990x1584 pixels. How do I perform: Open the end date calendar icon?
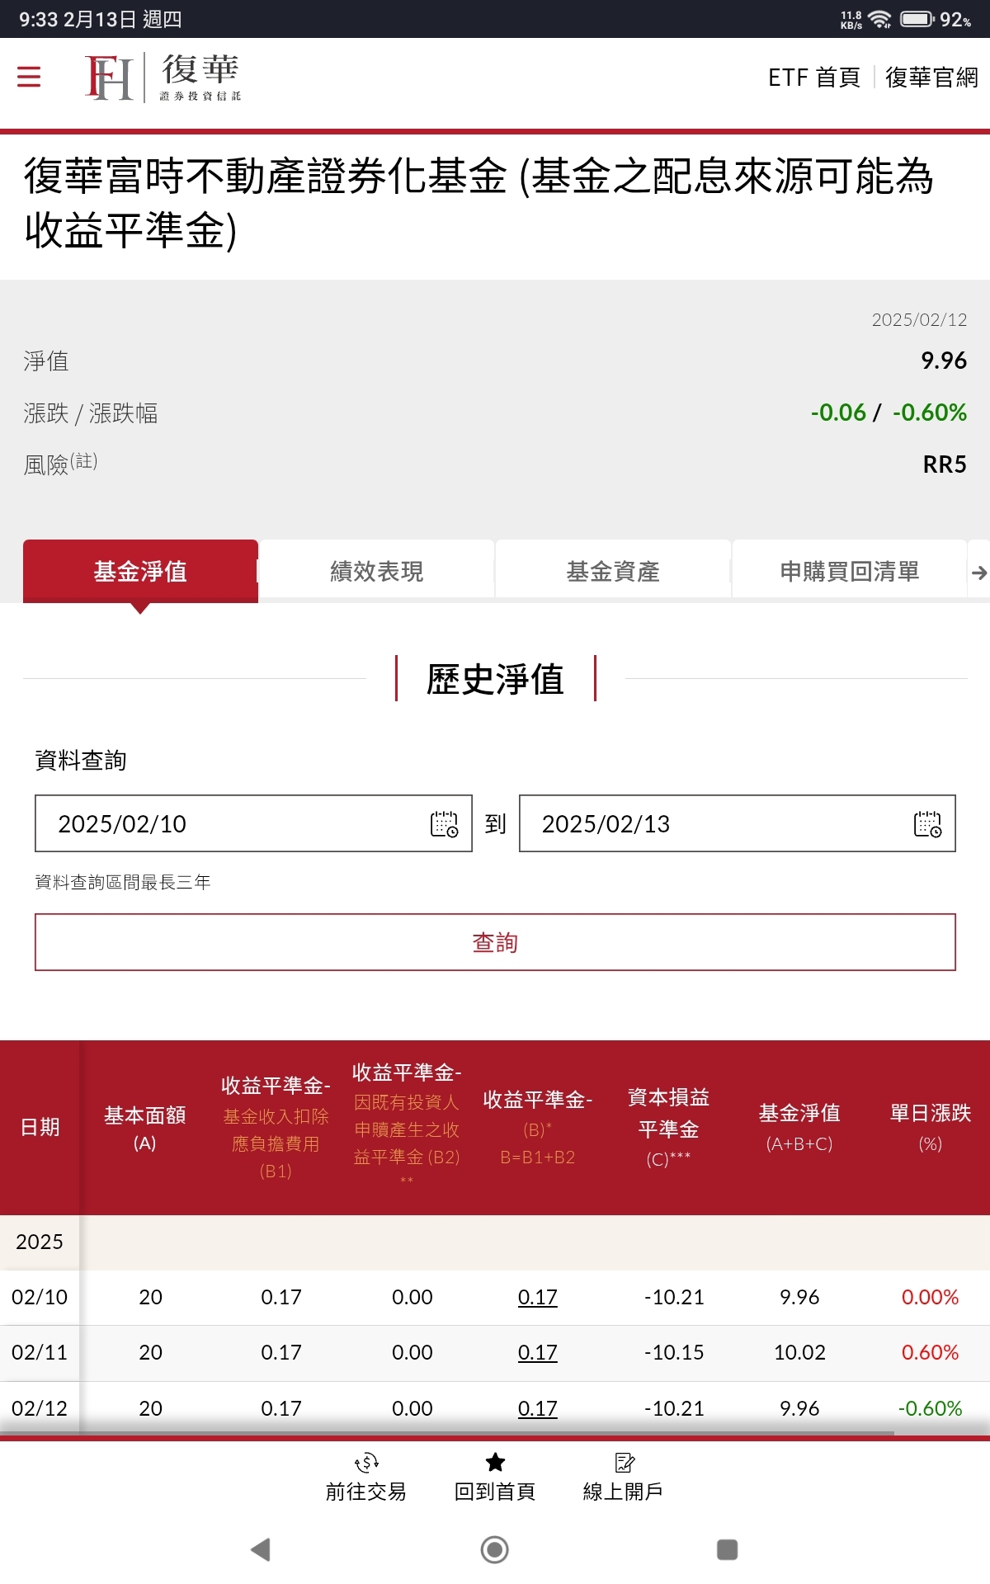click(928, 823)
